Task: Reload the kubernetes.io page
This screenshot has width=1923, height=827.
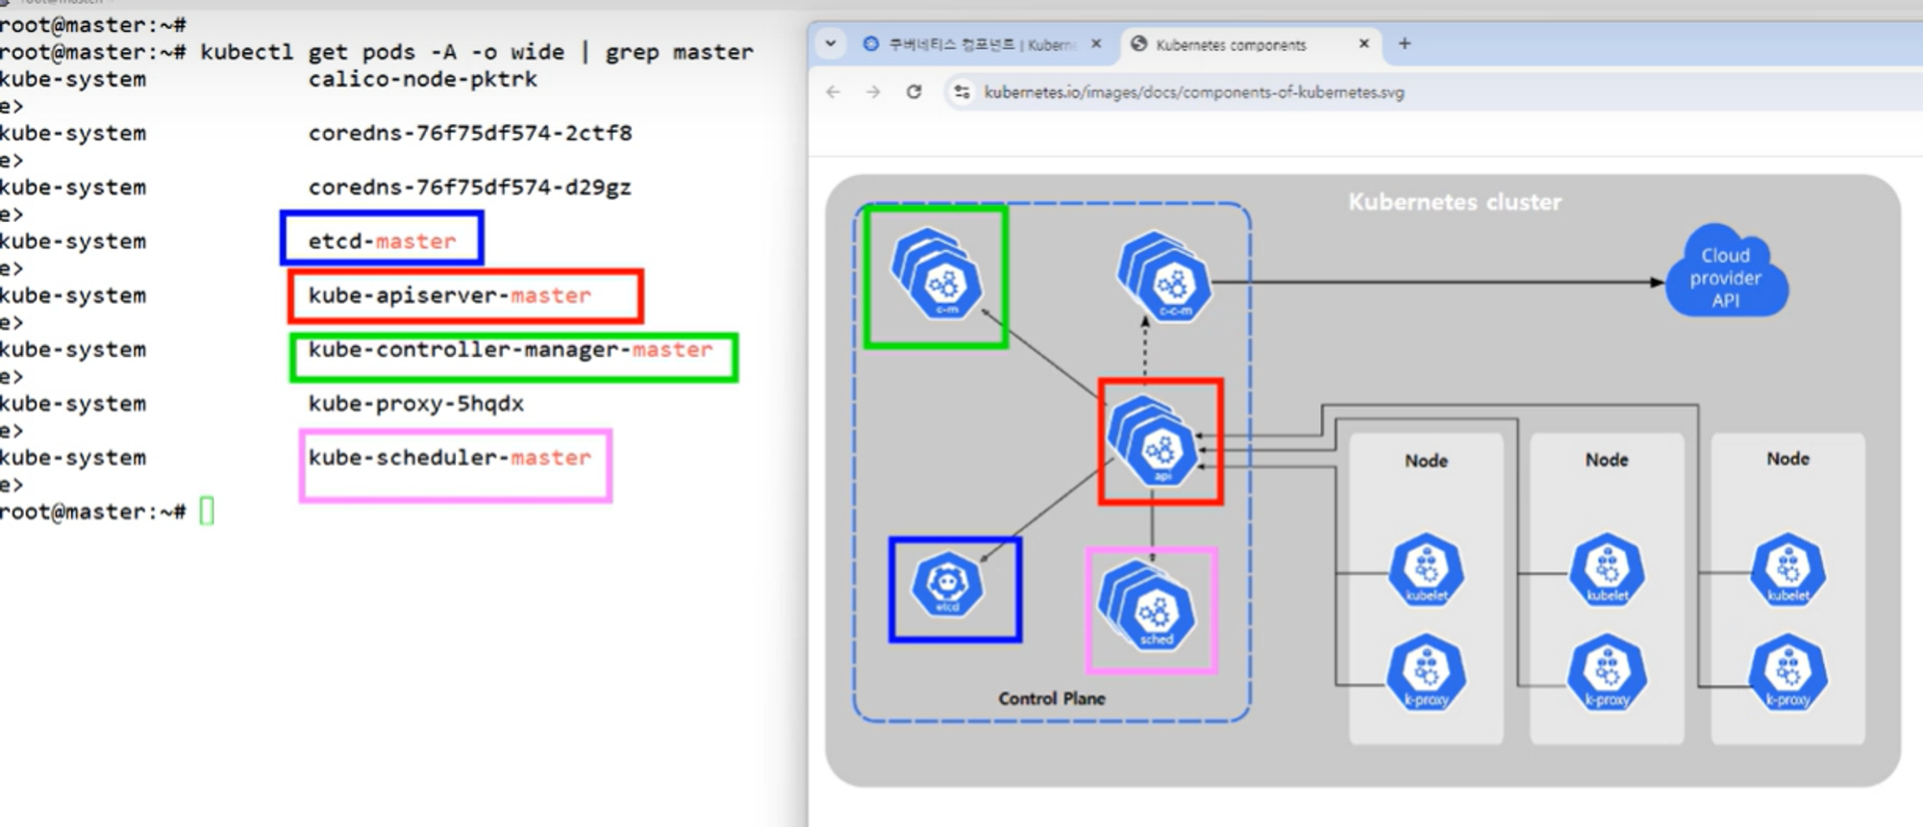Action: (913, 92)
